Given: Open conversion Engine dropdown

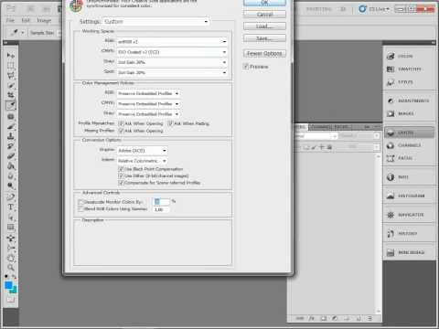Looking at the screenshot, I should [143, 151].
